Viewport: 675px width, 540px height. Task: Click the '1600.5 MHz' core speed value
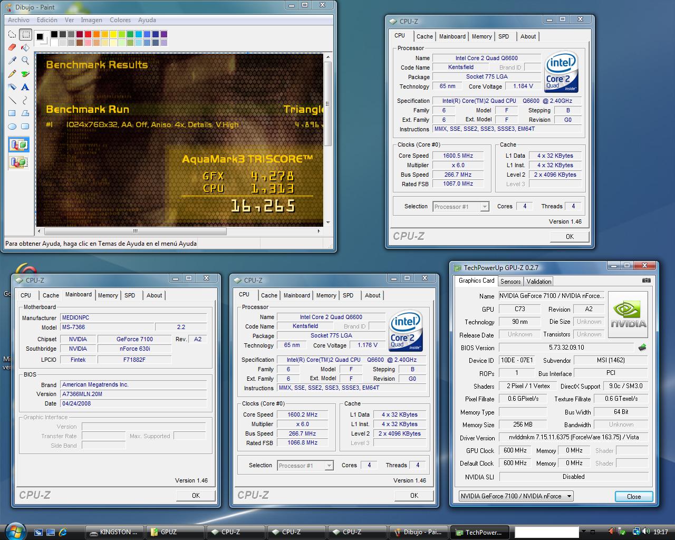tap(458, 156)
